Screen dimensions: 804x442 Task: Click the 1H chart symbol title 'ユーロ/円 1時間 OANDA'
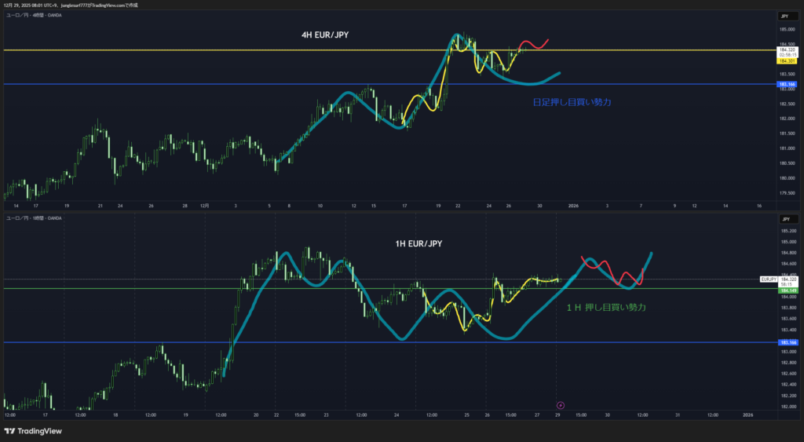(33, 217)
